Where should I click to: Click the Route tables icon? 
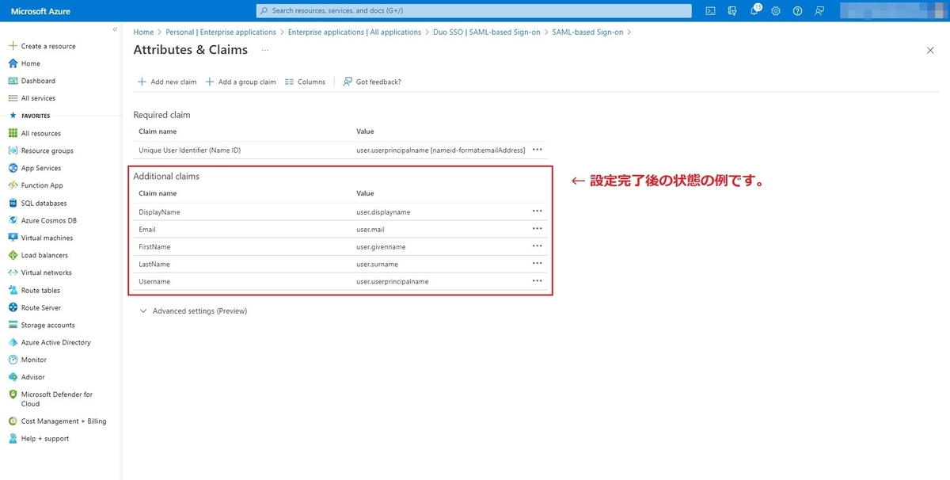13,290
